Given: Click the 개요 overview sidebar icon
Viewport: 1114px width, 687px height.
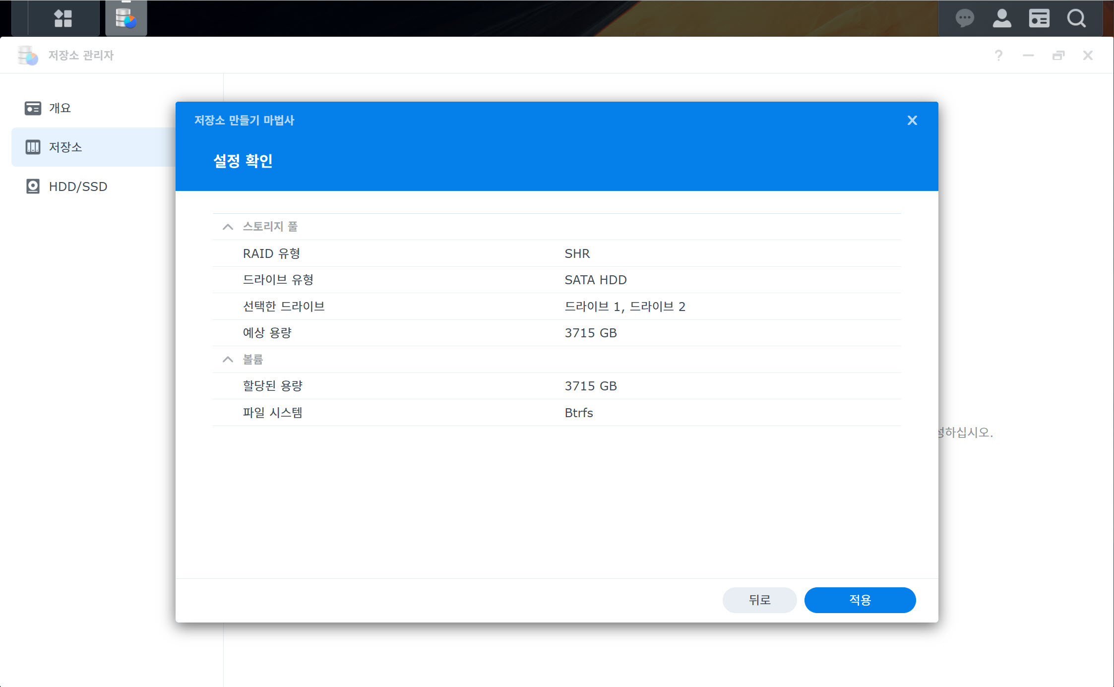Looking at the screenshot, I should 33,108.
